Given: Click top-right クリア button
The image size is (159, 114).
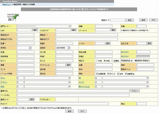Looking at the screenshot, I should pyautogui.click(x=154, y=20).
